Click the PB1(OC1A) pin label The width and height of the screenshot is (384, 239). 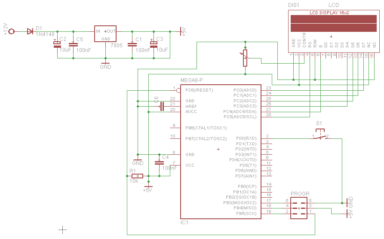click(245, 192)
